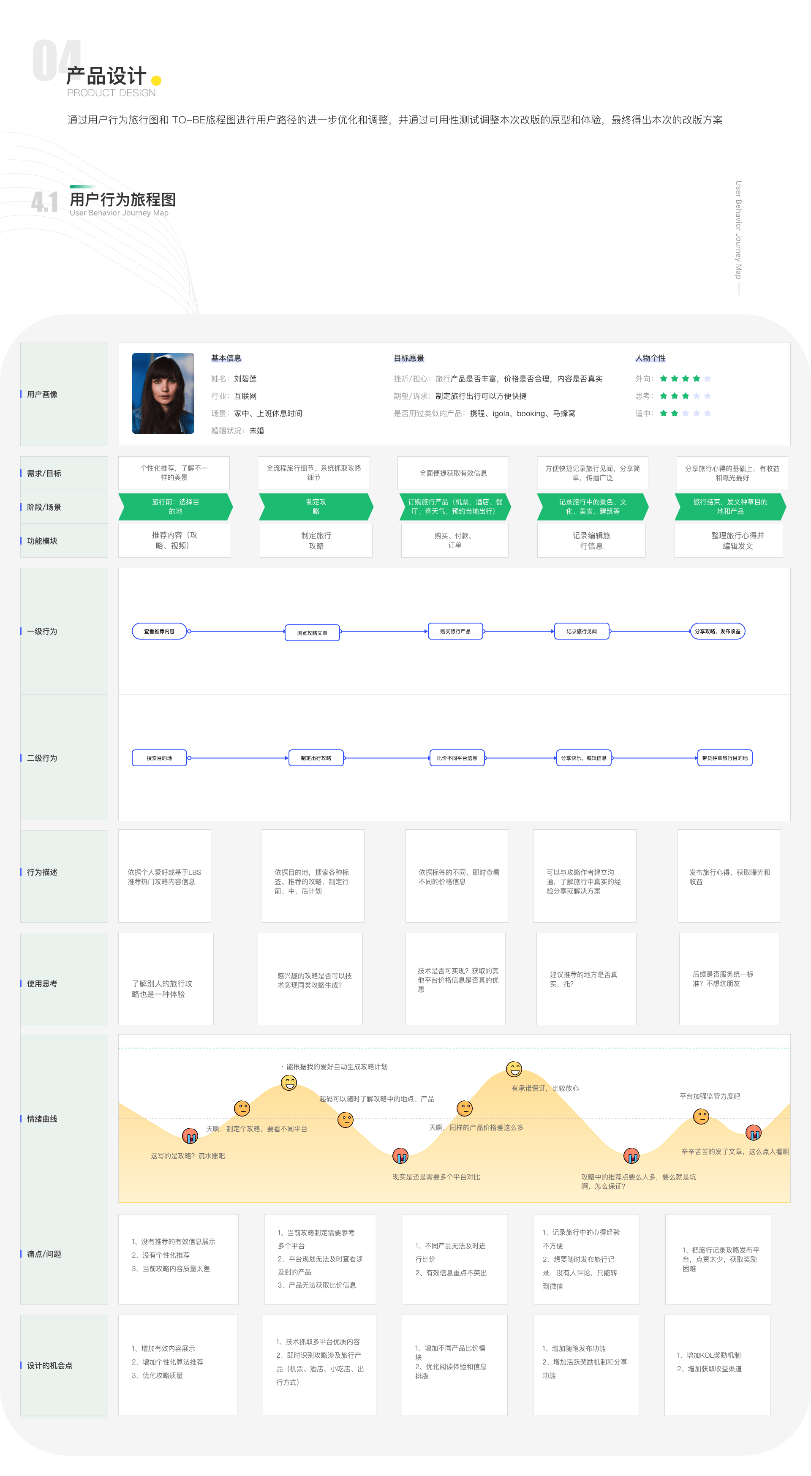Select the smiling face under "能根据我的爱好自动生成攻略计划"
Viewport: 811px width, 1476px height.
[289, 1082]
